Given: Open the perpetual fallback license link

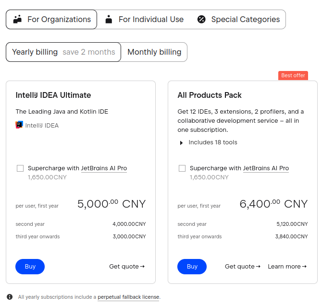Looking at the screenshot, I should (x=128, y=297).
